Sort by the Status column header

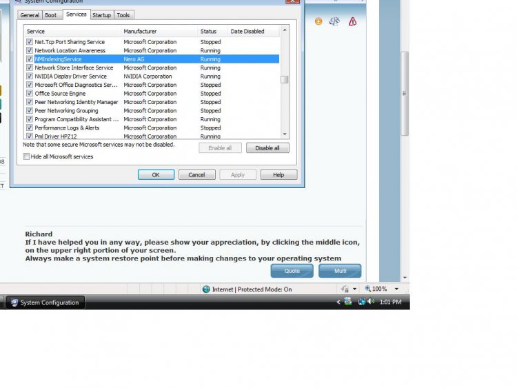pos(213,31)
